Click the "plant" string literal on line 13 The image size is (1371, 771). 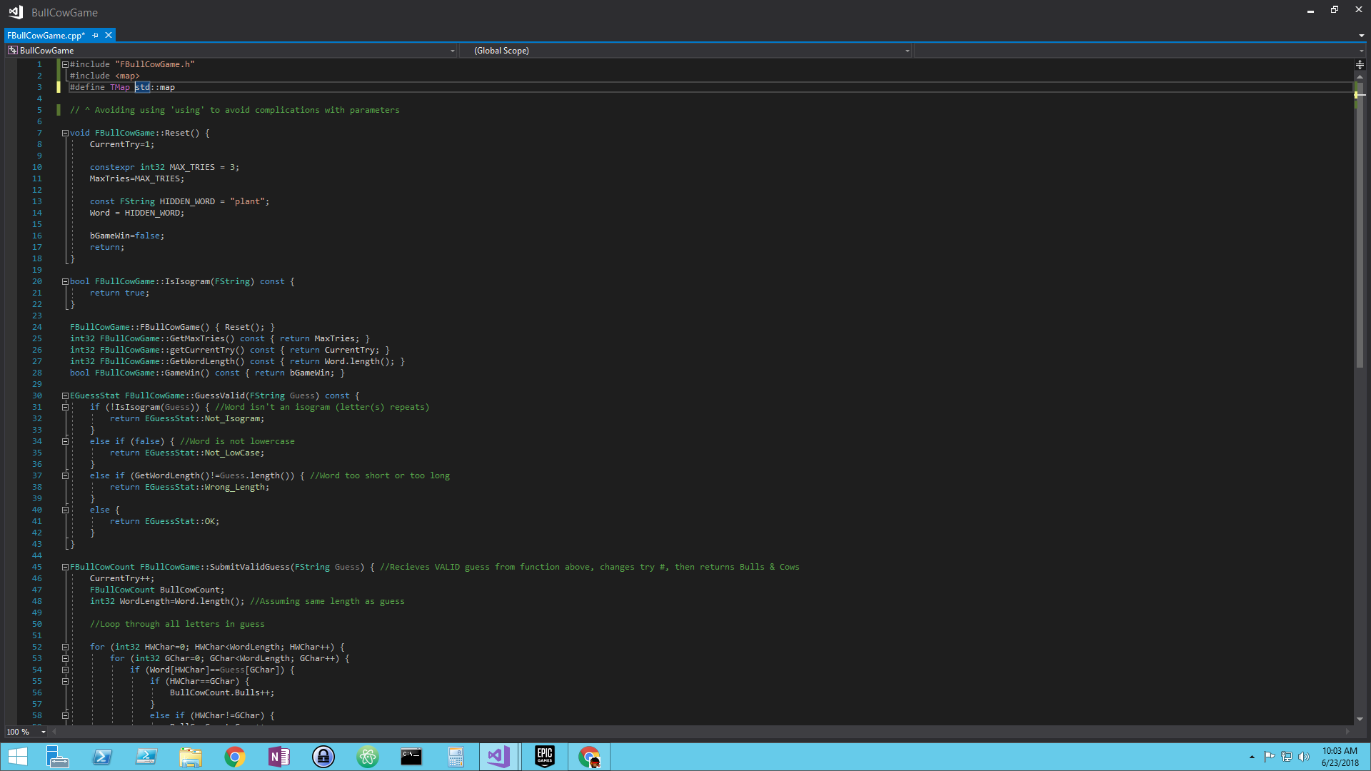click(247, 201)
